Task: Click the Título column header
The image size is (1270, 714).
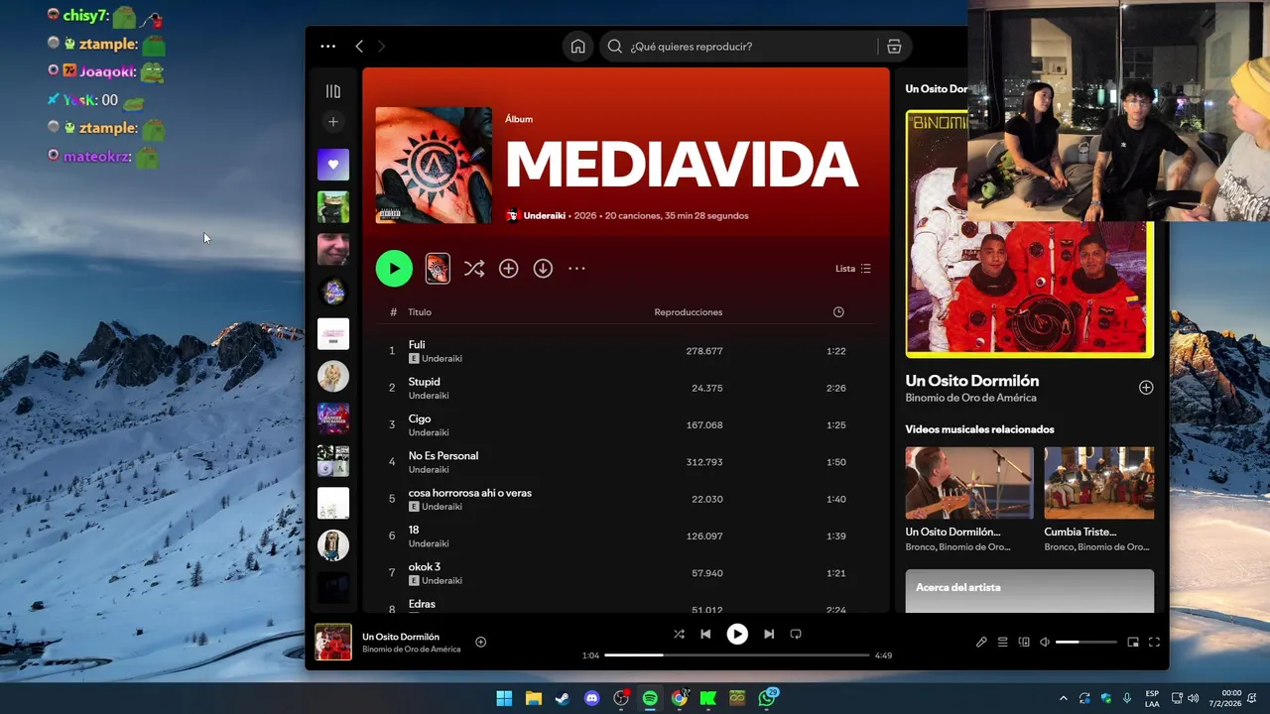Action: click(420, 312)
